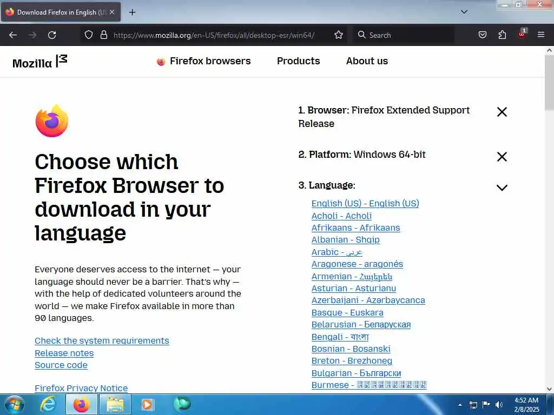Viewport: 554px width, 415px height.
Task: Choose Bengali language link
Action: [x=340, y=337]
